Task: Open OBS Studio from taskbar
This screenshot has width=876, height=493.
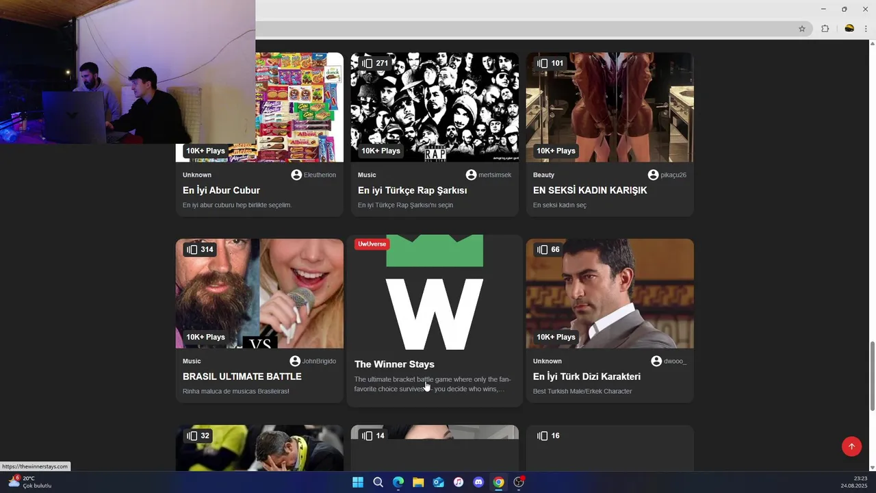Action: pos(519,482)
